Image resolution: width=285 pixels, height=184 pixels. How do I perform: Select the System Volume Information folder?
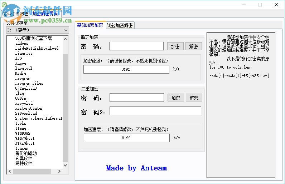(39, 118)
